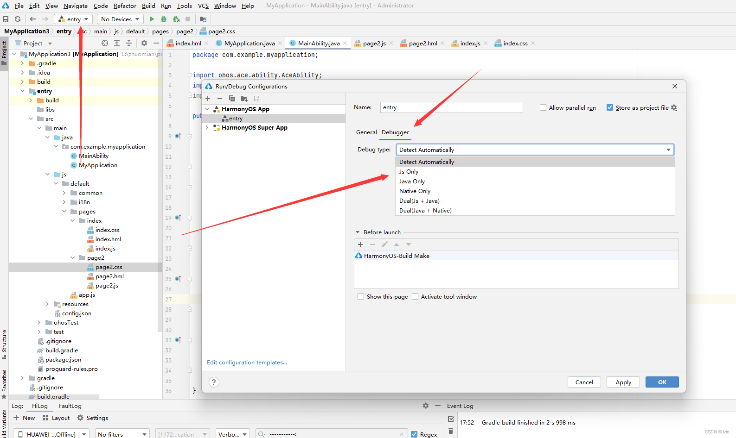Select Native Only debug type option

pos(535,191)
